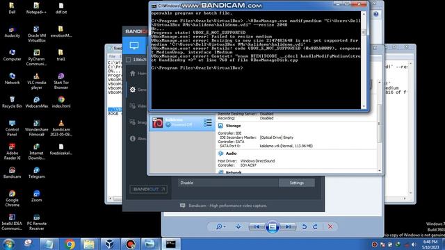Image resolution: width=445 pixels, height=250 pixels.
Task: Open index.html desktop file
Action: [61, 102]
